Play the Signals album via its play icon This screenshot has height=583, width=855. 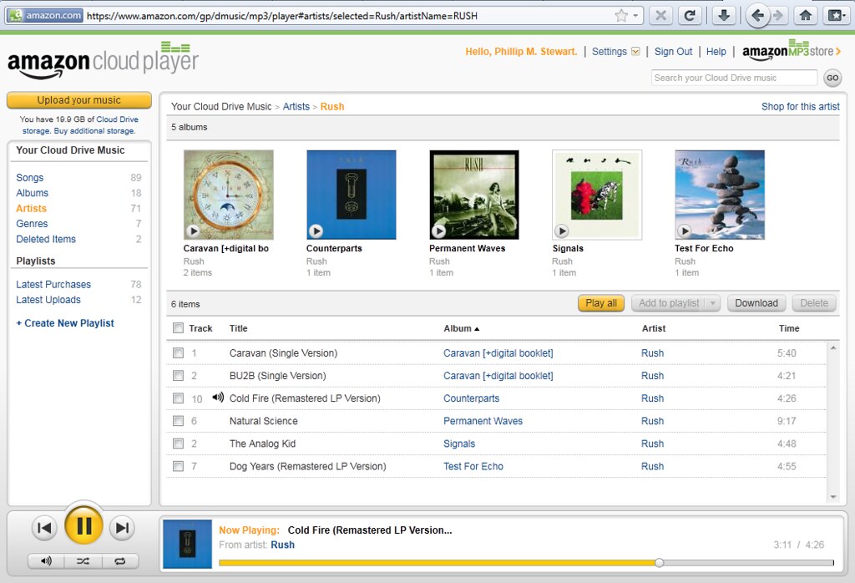(562, 231)
